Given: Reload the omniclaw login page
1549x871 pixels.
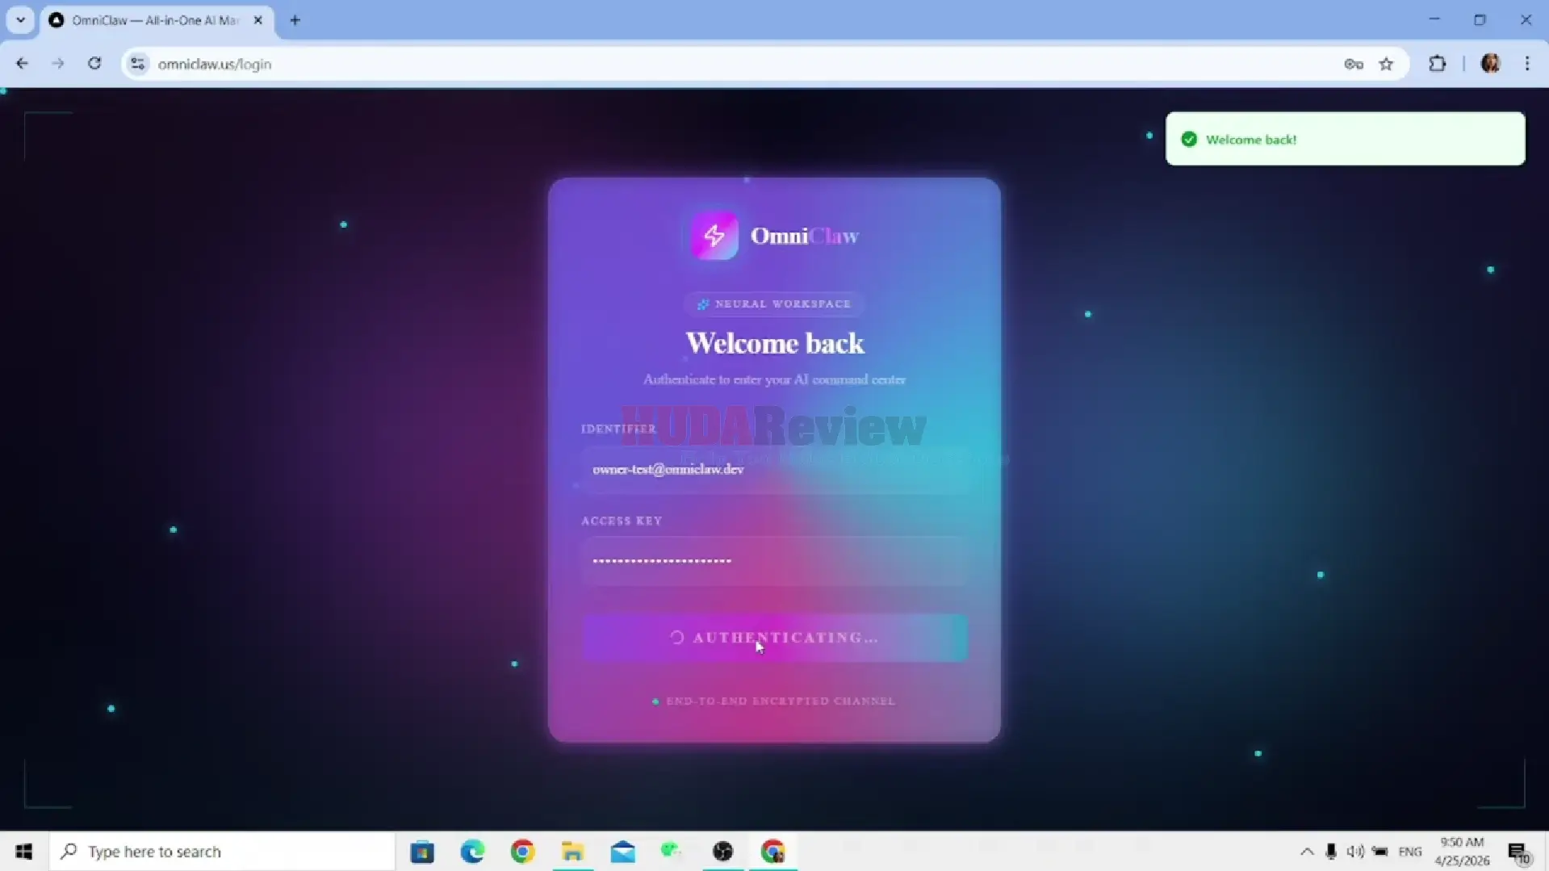Looking at the screenshot, I should 94,64.
